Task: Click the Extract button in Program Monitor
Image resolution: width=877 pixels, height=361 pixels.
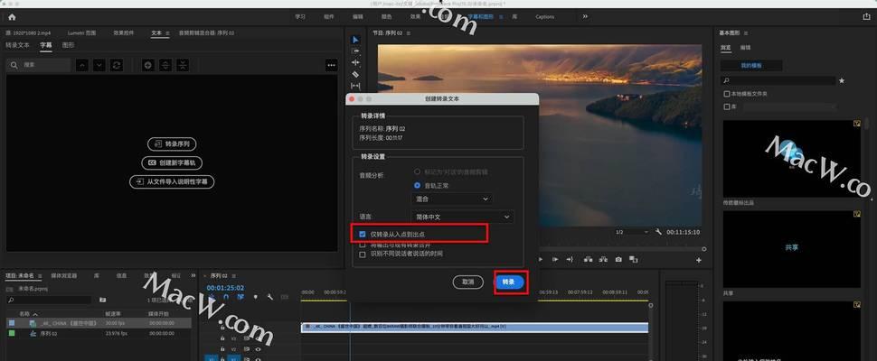Action: (603, 259)
